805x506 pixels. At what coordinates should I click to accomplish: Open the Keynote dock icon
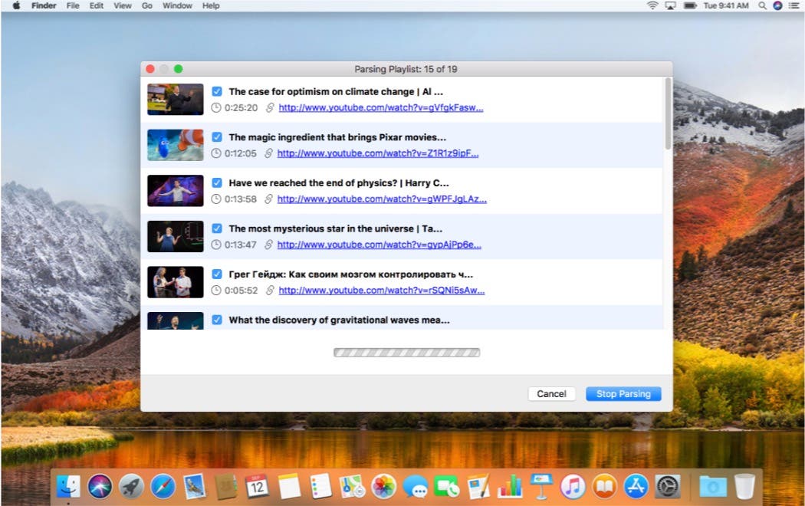[x=540, y=486]
